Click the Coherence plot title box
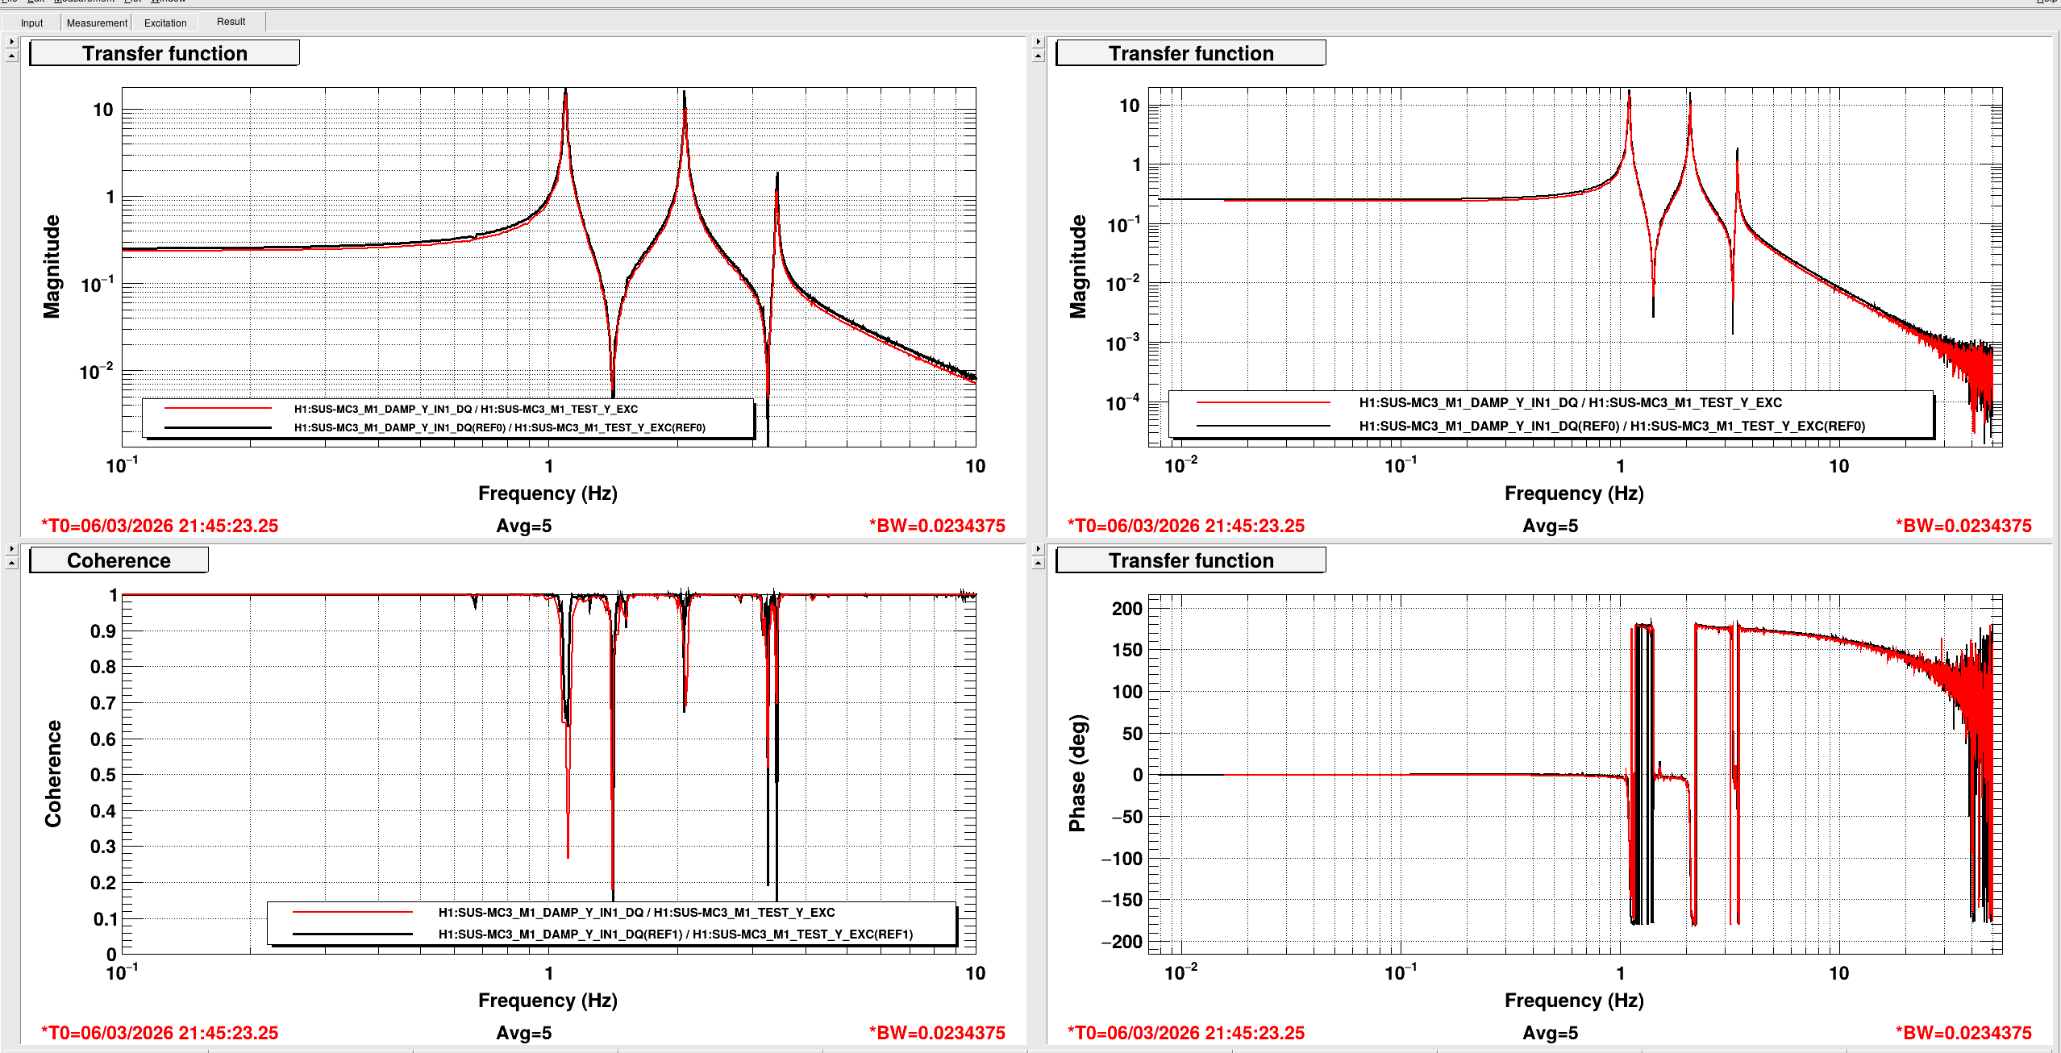Viewport: 2061px width, 1053px height. pyautogui.click(x=119, y=560)
